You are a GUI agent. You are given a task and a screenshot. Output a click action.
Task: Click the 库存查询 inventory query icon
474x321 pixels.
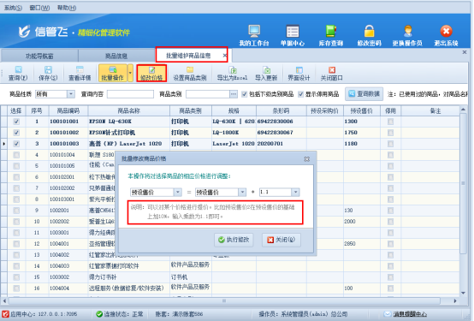[331, 31]
